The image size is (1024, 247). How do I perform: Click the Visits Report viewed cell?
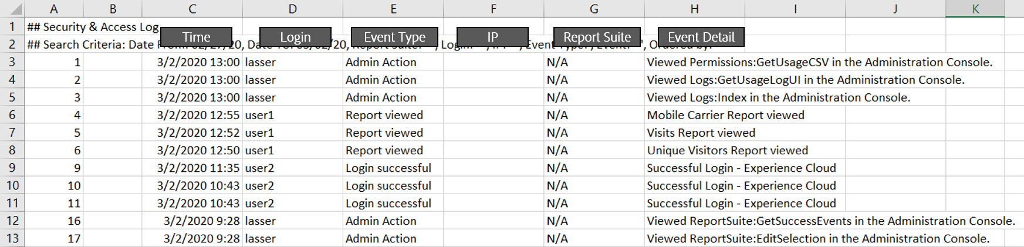pos(701,133)
